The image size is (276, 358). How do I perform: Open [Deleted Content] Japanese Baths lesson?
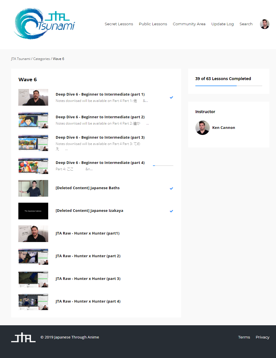[88, 188]
